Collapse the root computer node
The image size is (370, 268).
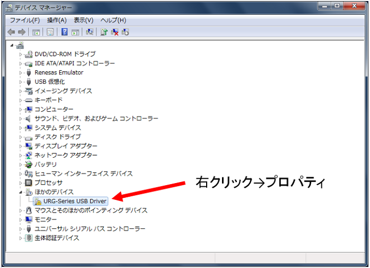click(12, 45)
